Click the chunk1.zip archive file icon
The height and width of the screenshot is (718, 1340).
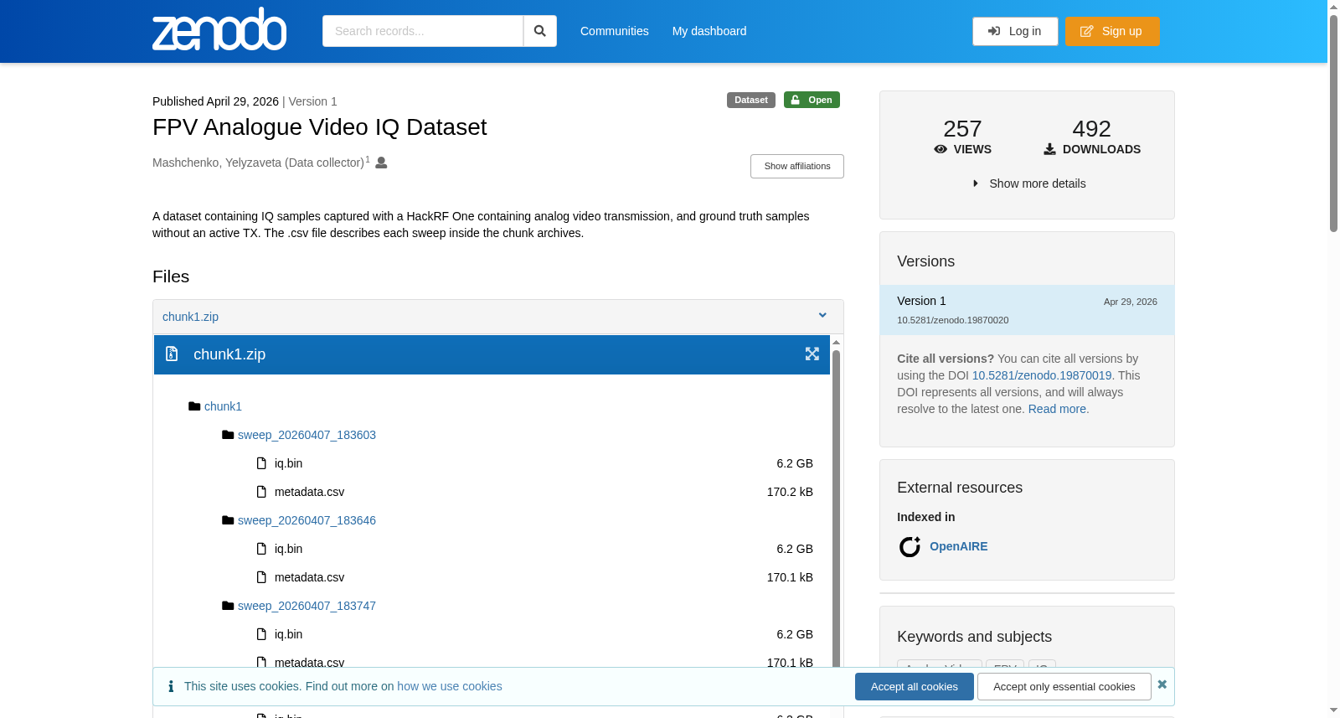click(x=172, y=354)
